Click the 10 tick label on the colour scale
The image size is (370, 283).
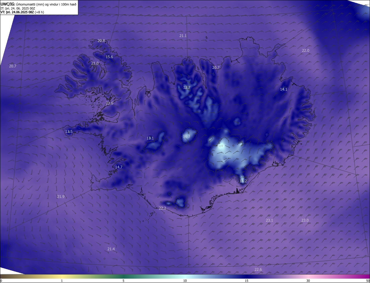coord(185,281)
